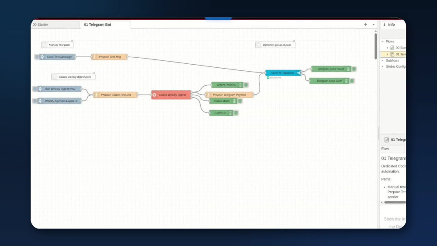Screen dimensions: 437x246
Task: Expand the 00 Starter flow in sidebar tree
Action: pos(387,48)
